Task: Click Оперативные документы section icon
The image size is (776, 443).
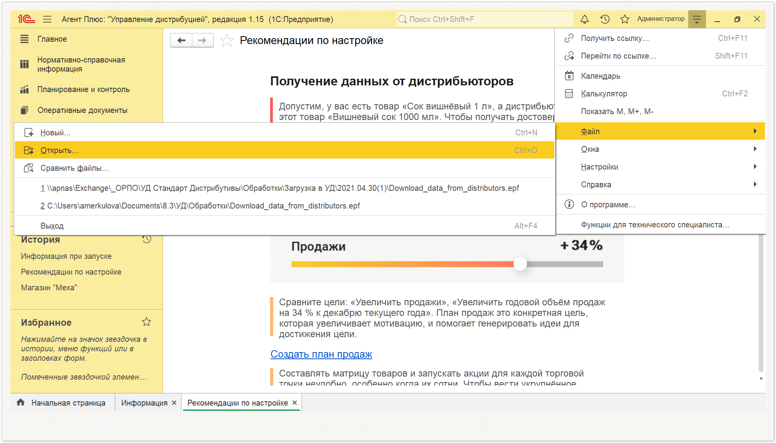Action: 24,110
